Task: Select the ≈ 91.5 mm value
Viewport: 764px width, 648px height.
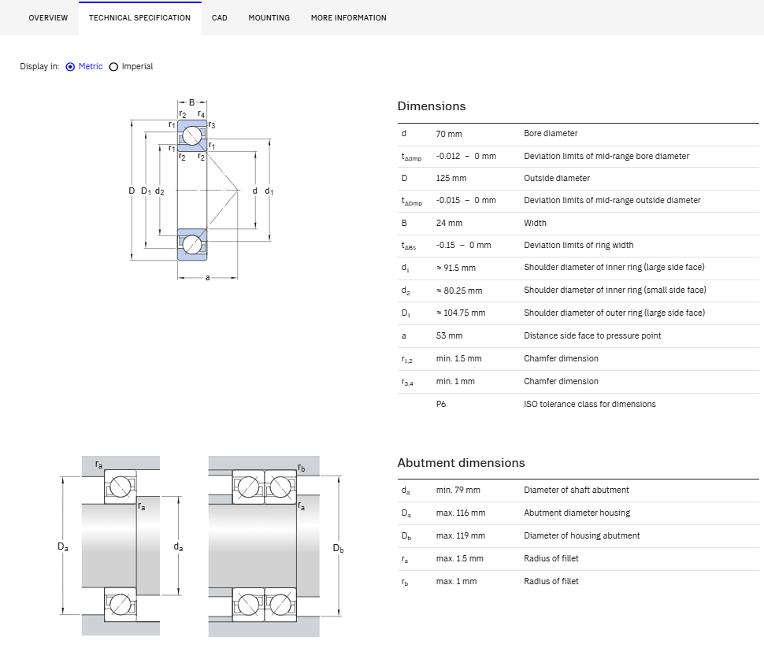Action: click(455, 268)
